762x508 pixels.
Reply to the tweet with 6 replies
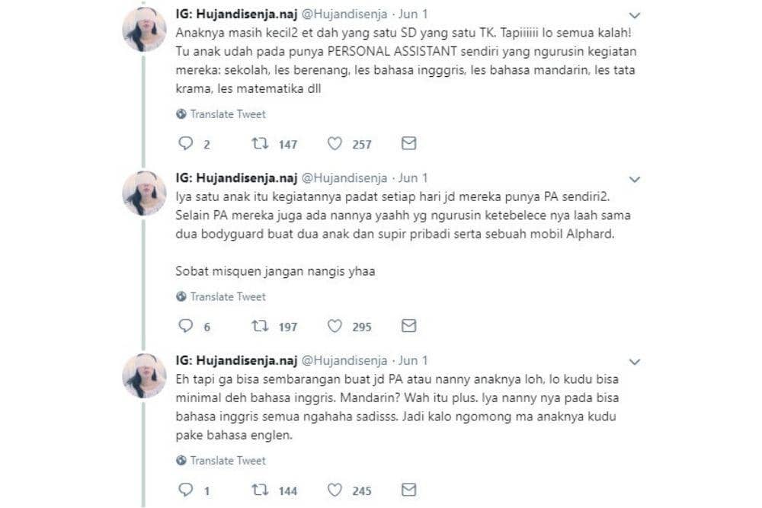coord(186,326)
